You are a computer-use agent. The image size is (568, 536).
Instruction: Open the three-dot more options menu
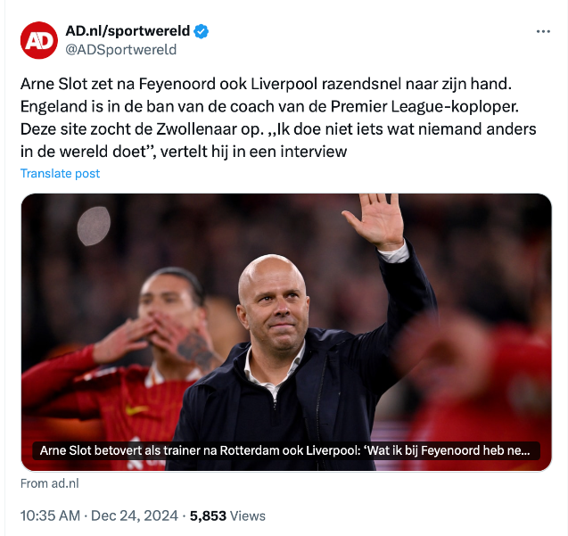[543, 31]
